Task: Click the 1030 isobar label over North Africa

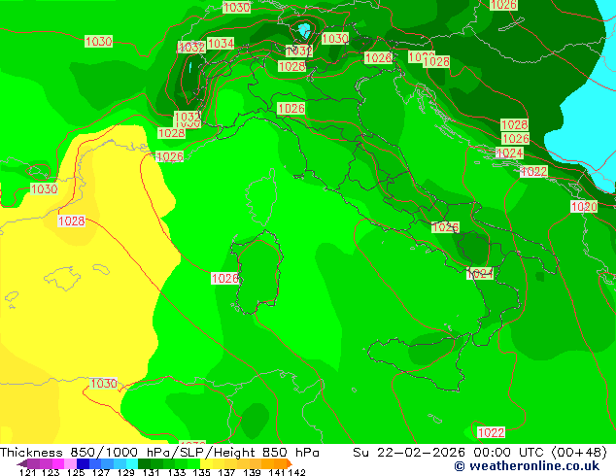Action: [x=104, y=384]
